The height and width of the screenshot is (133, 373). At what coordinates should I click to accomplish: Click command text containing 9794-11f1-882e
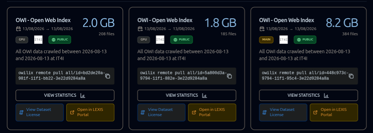tap(183, 76)
